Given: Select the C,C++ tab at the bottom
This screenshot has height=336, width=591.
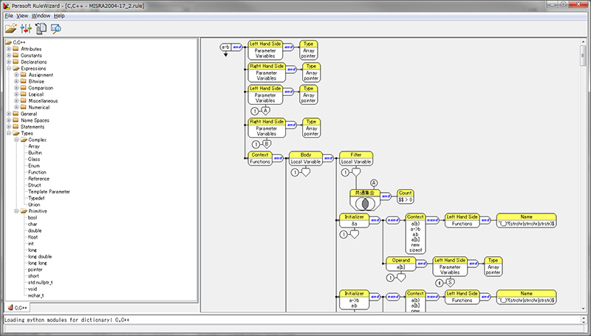Looking at the screenshot, I should pos(17,308).
